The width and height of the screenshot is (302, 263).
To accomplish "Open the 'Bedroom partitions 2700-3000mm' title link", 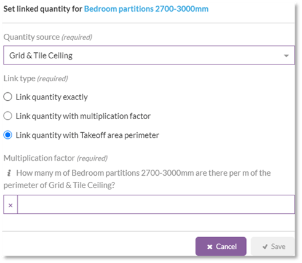I will point(146,9).
